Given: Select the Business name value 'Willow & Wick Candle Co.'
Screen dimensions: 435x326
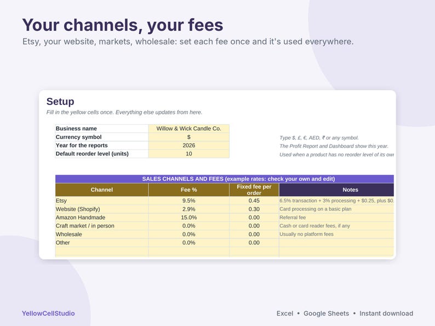Looking at the screenshot, I should pos(188,129).
